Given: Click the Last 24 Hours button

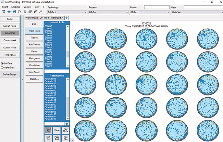Looking at the screenshot, I should 10,26.
